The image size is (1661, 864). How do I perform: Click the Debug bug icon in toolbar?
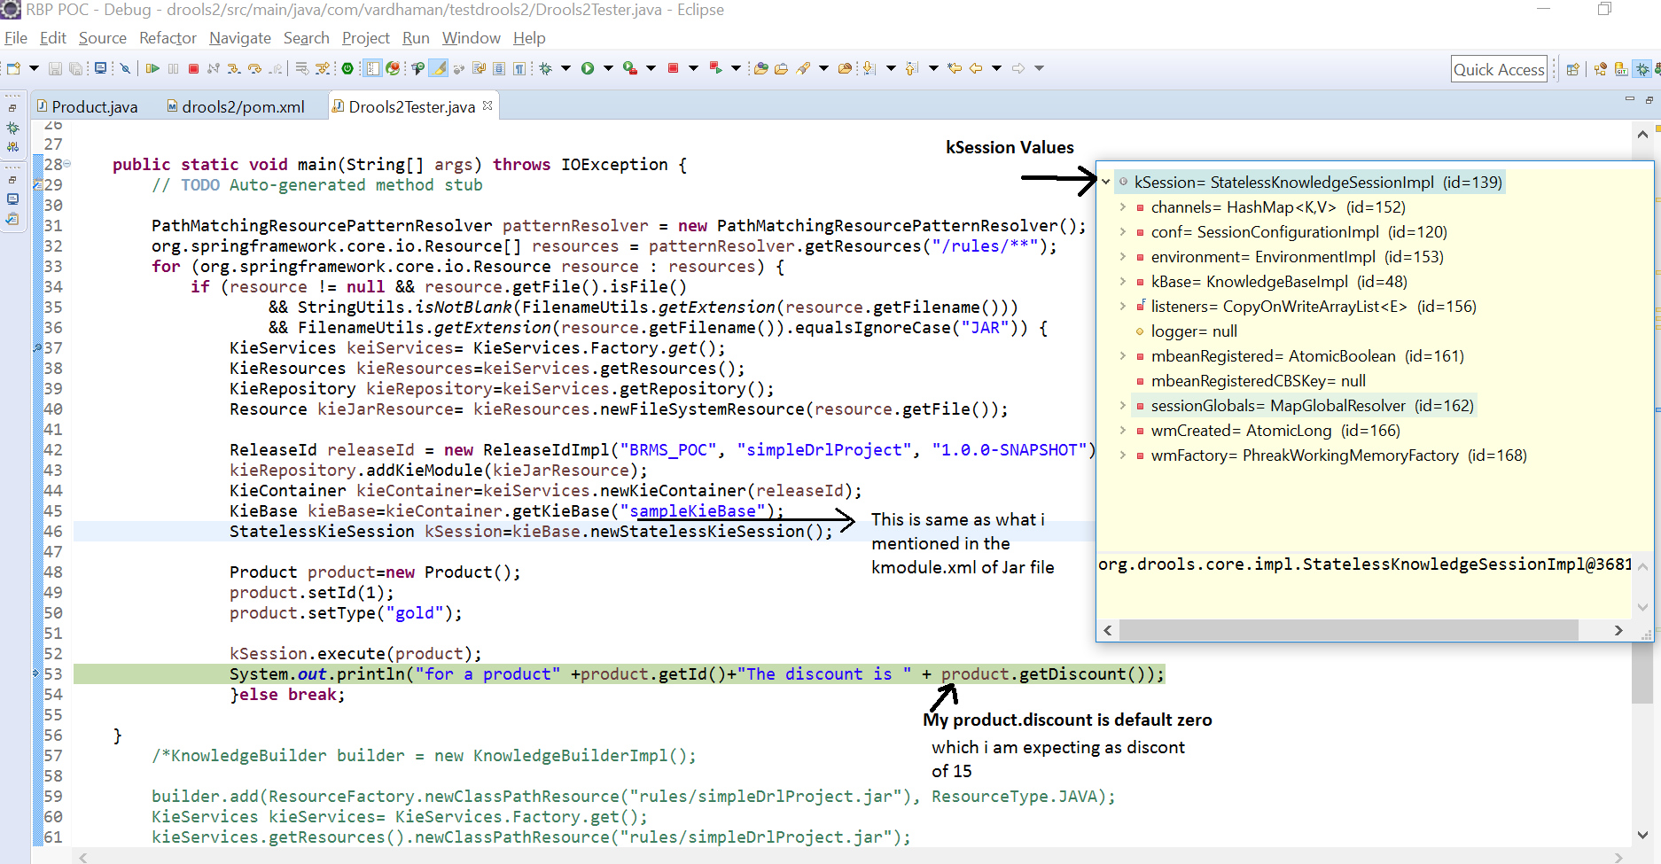click(546, 68)
